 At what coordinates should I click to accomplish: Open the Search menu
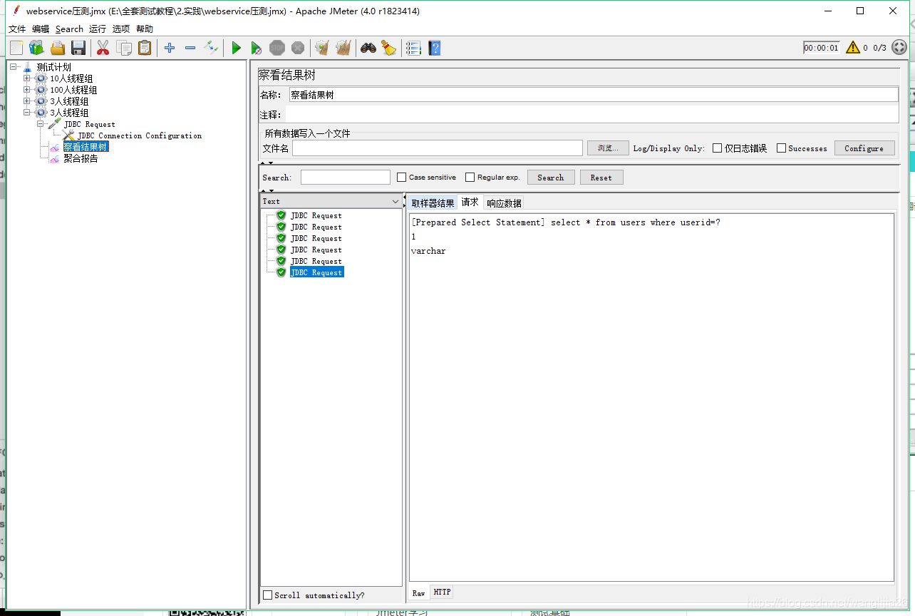coord(69,29)
